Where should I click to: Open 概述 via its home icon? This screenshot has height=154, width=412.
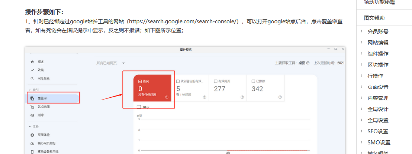[x=32, y=62]
